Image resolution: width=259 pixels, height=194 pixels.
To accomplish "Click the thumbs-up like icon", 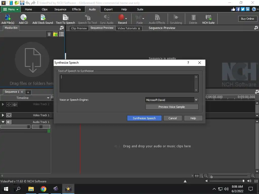I will (x=233, y=9).
